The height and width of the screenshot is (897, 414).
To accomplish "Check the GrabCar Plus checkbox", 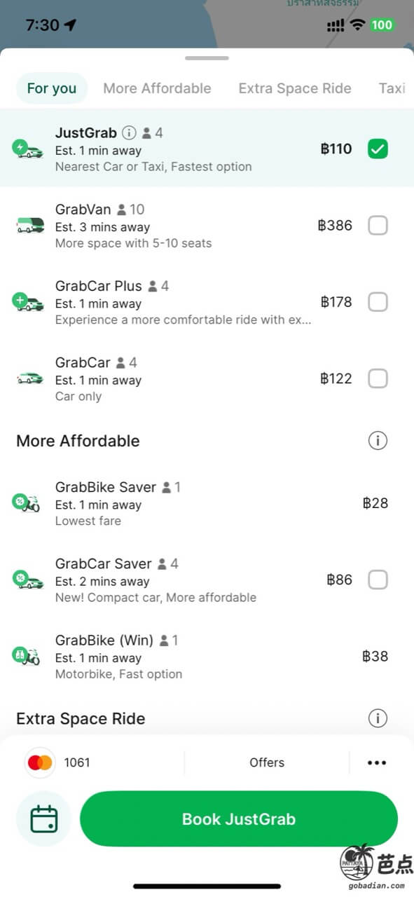I will 378,302.
